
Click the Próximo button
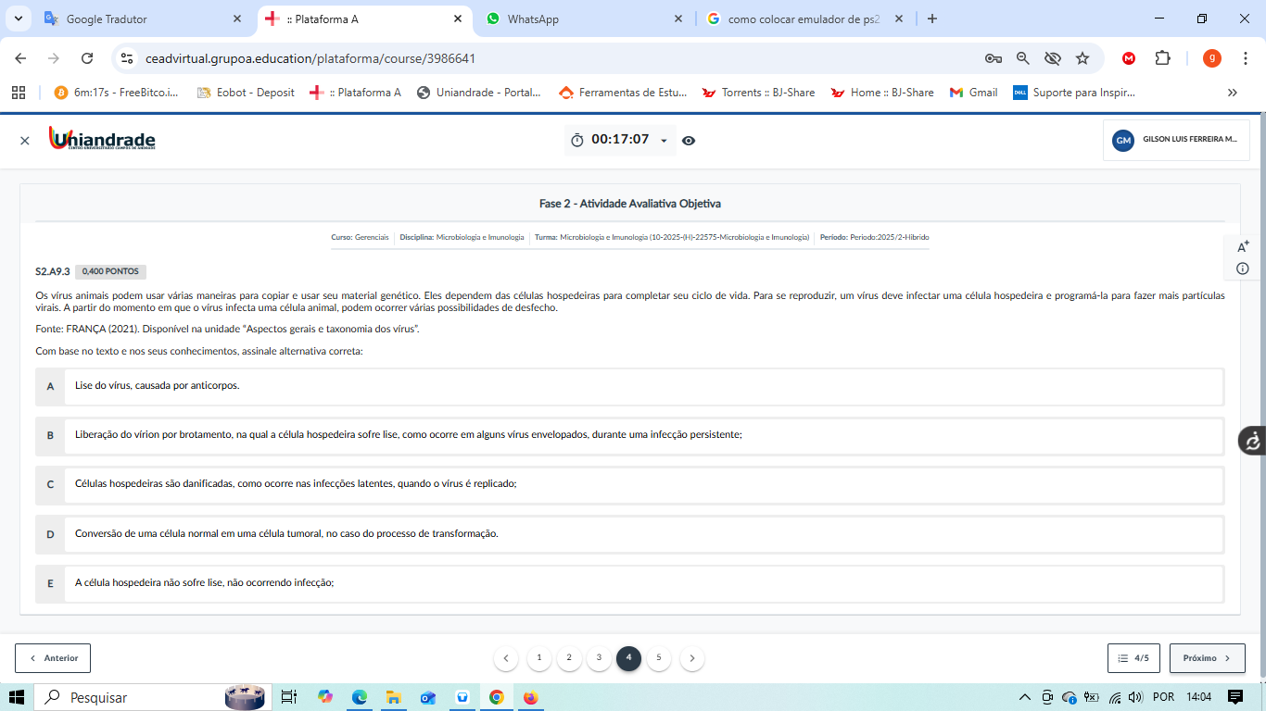coord(1207,658)
